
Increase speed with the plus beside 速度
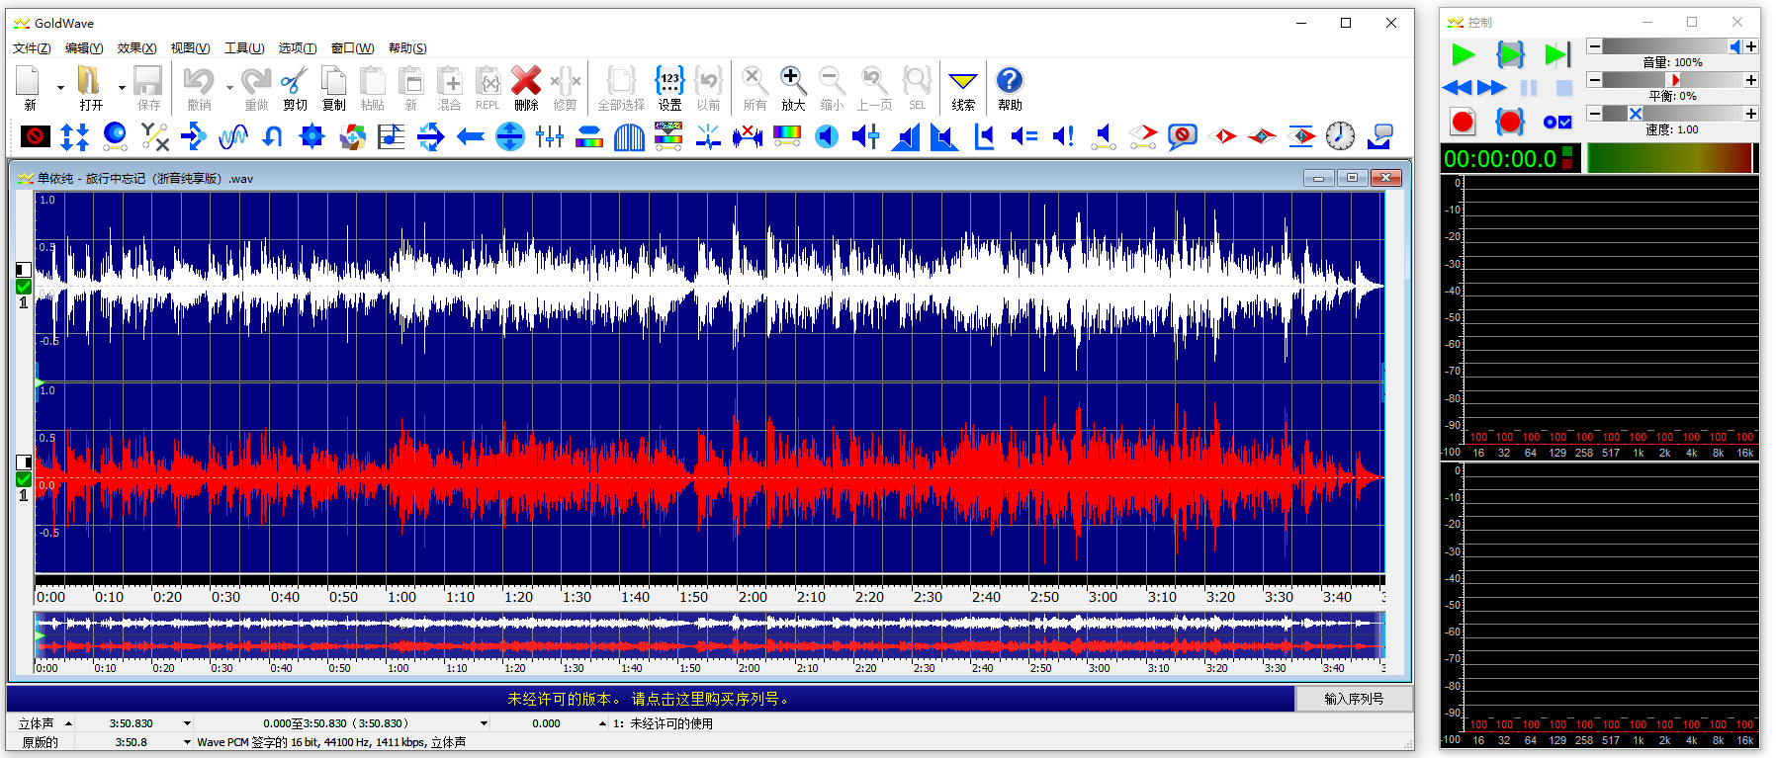coord(1751,114)
